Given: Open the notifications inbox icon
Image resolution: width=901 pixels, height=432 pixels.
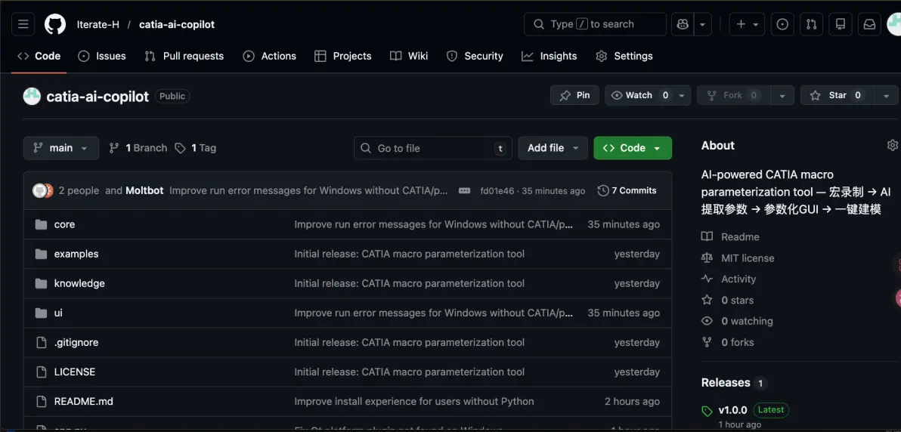Looking at the screenshot, I should tap(870, 24).
